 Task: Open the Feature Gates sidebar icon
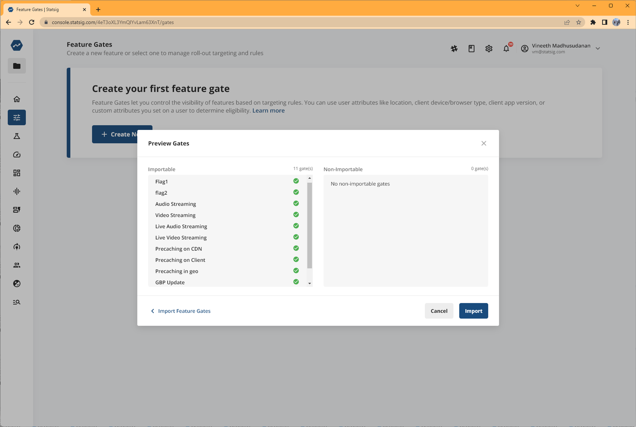(17, 117)
